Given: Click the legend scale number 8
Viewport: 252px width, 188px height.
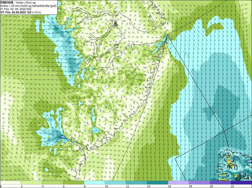Looking at the screenshot, I should pyautogui.click(x=85, y=186).
